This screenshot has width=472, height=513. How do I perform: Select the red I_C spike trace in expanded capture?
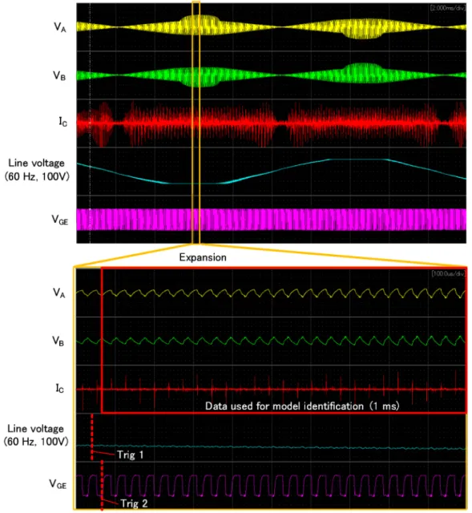click(x=271, y=390)
